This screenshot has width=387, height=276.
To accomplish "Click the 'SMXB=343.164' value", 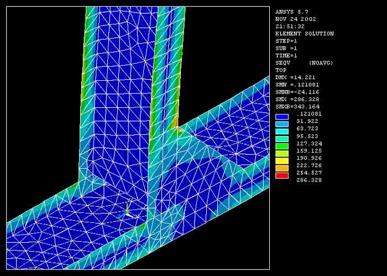I will [x=297, y=107].
